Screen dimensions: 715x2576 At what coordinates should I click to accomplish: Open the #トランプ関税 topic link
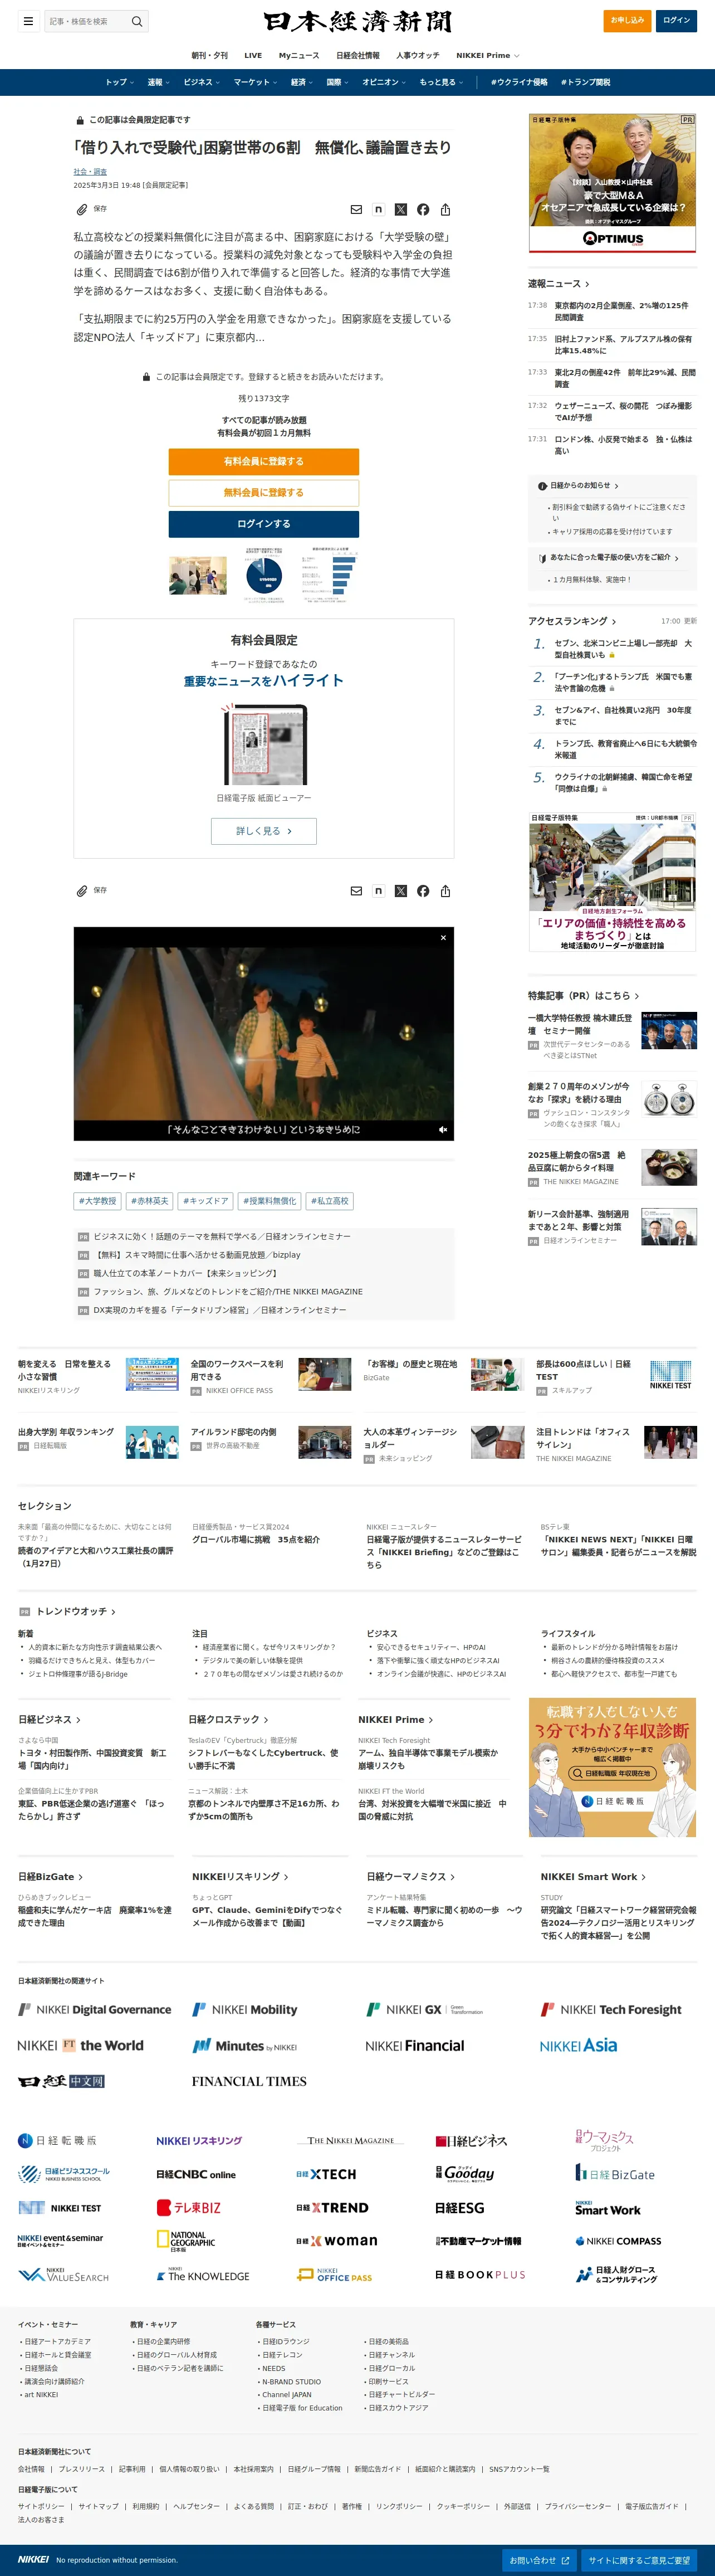[586, 82]
